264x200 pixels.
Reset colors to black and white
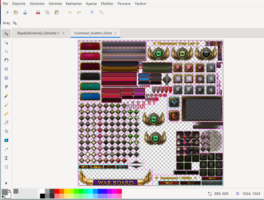pos(3,197)
